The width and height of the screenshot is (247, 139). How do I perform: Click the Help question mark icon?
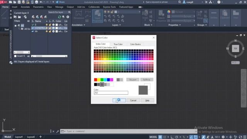(x=219, y=2)
